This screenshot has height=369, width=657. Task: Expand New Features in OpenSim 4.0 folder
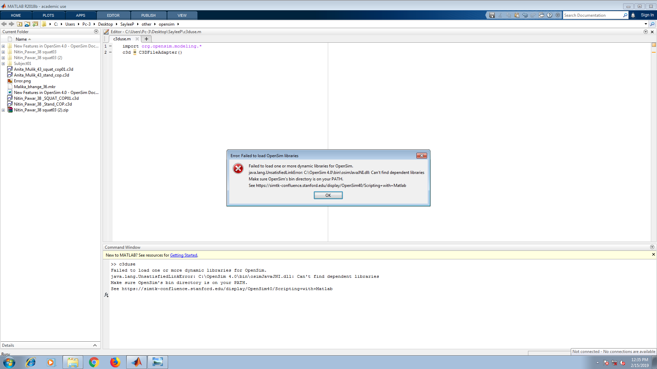3,46
